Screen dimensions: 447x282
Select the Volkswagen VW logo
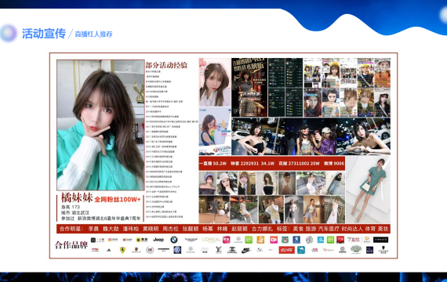coord(177,250)
